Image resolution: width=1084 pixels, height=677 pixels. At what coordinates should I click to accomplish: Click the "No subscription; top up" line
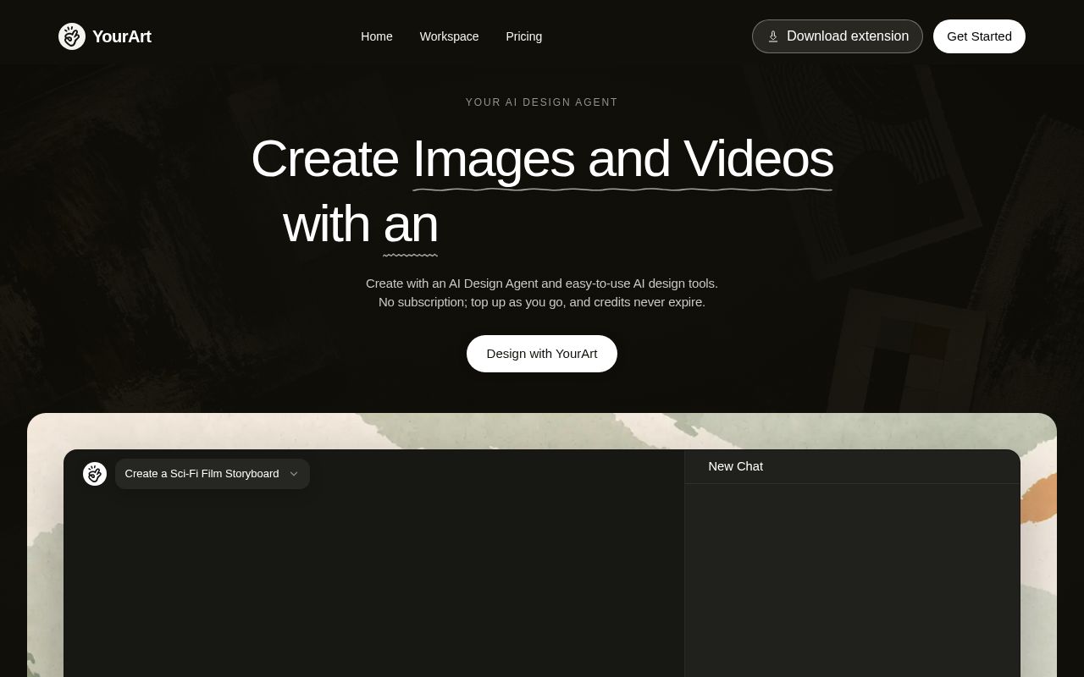[x=542, y=302]
